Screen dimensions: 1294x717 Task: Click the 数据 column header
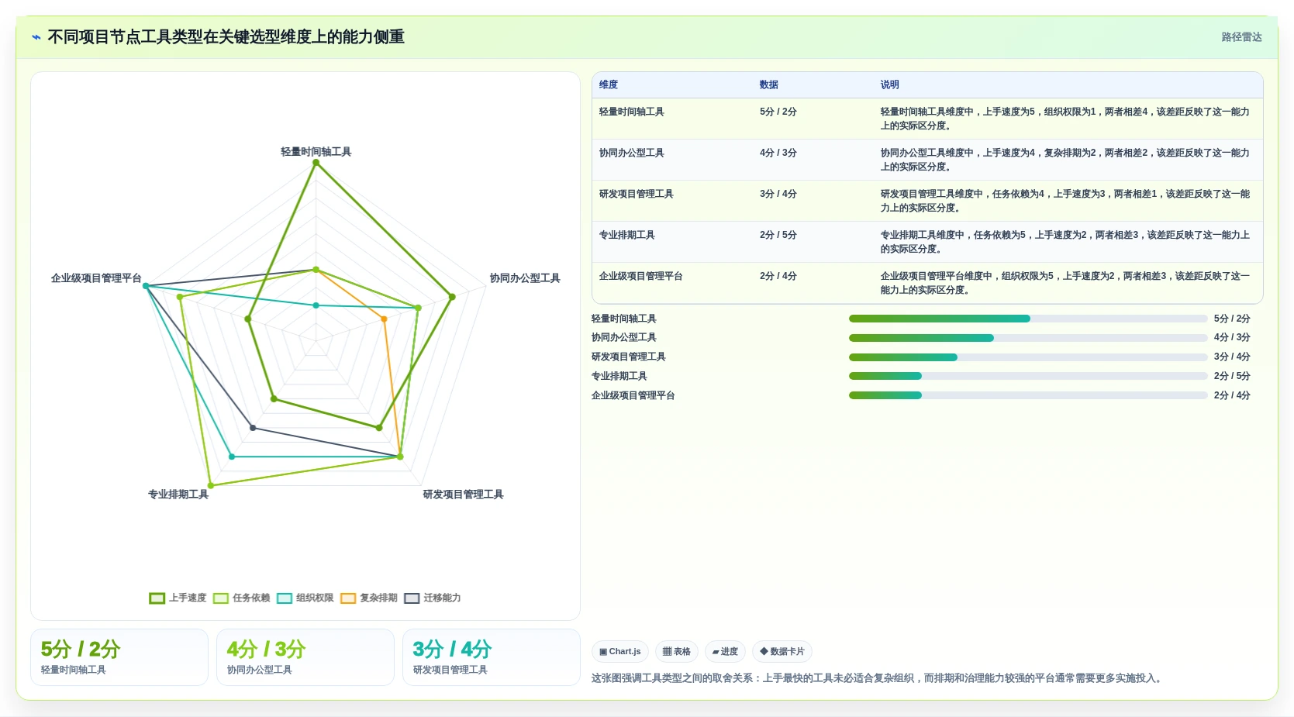[768, 84]
